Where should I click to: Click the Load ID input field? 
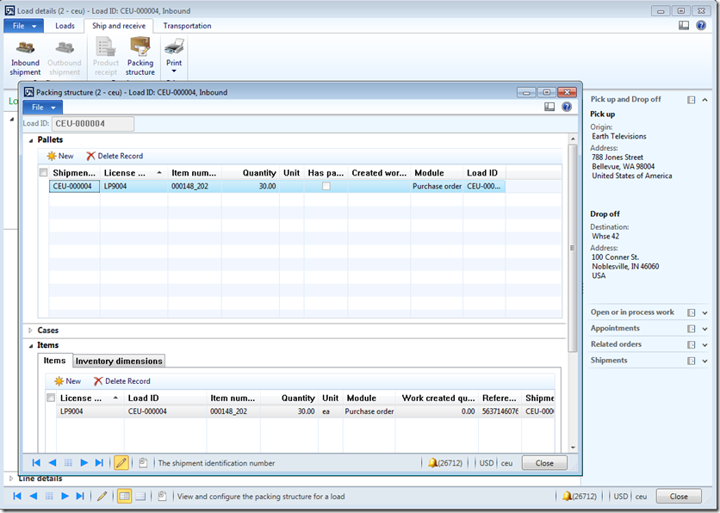pos(92,124)
